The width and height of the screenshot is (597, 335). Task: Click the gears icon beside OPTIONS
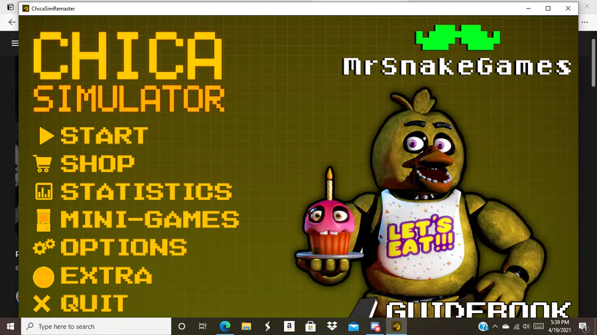[x=44, y=247]
